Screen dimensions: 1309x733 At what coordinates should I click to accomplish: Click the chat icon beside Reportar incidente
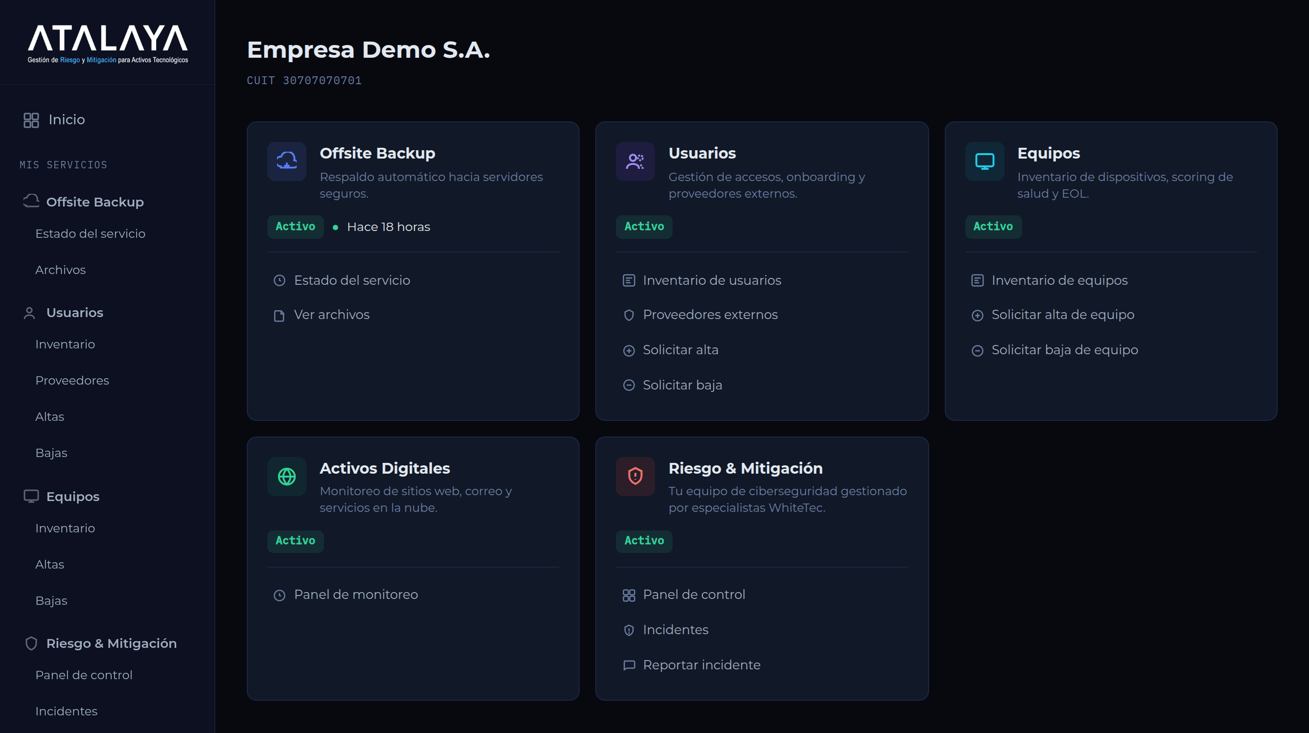(629, 665)
